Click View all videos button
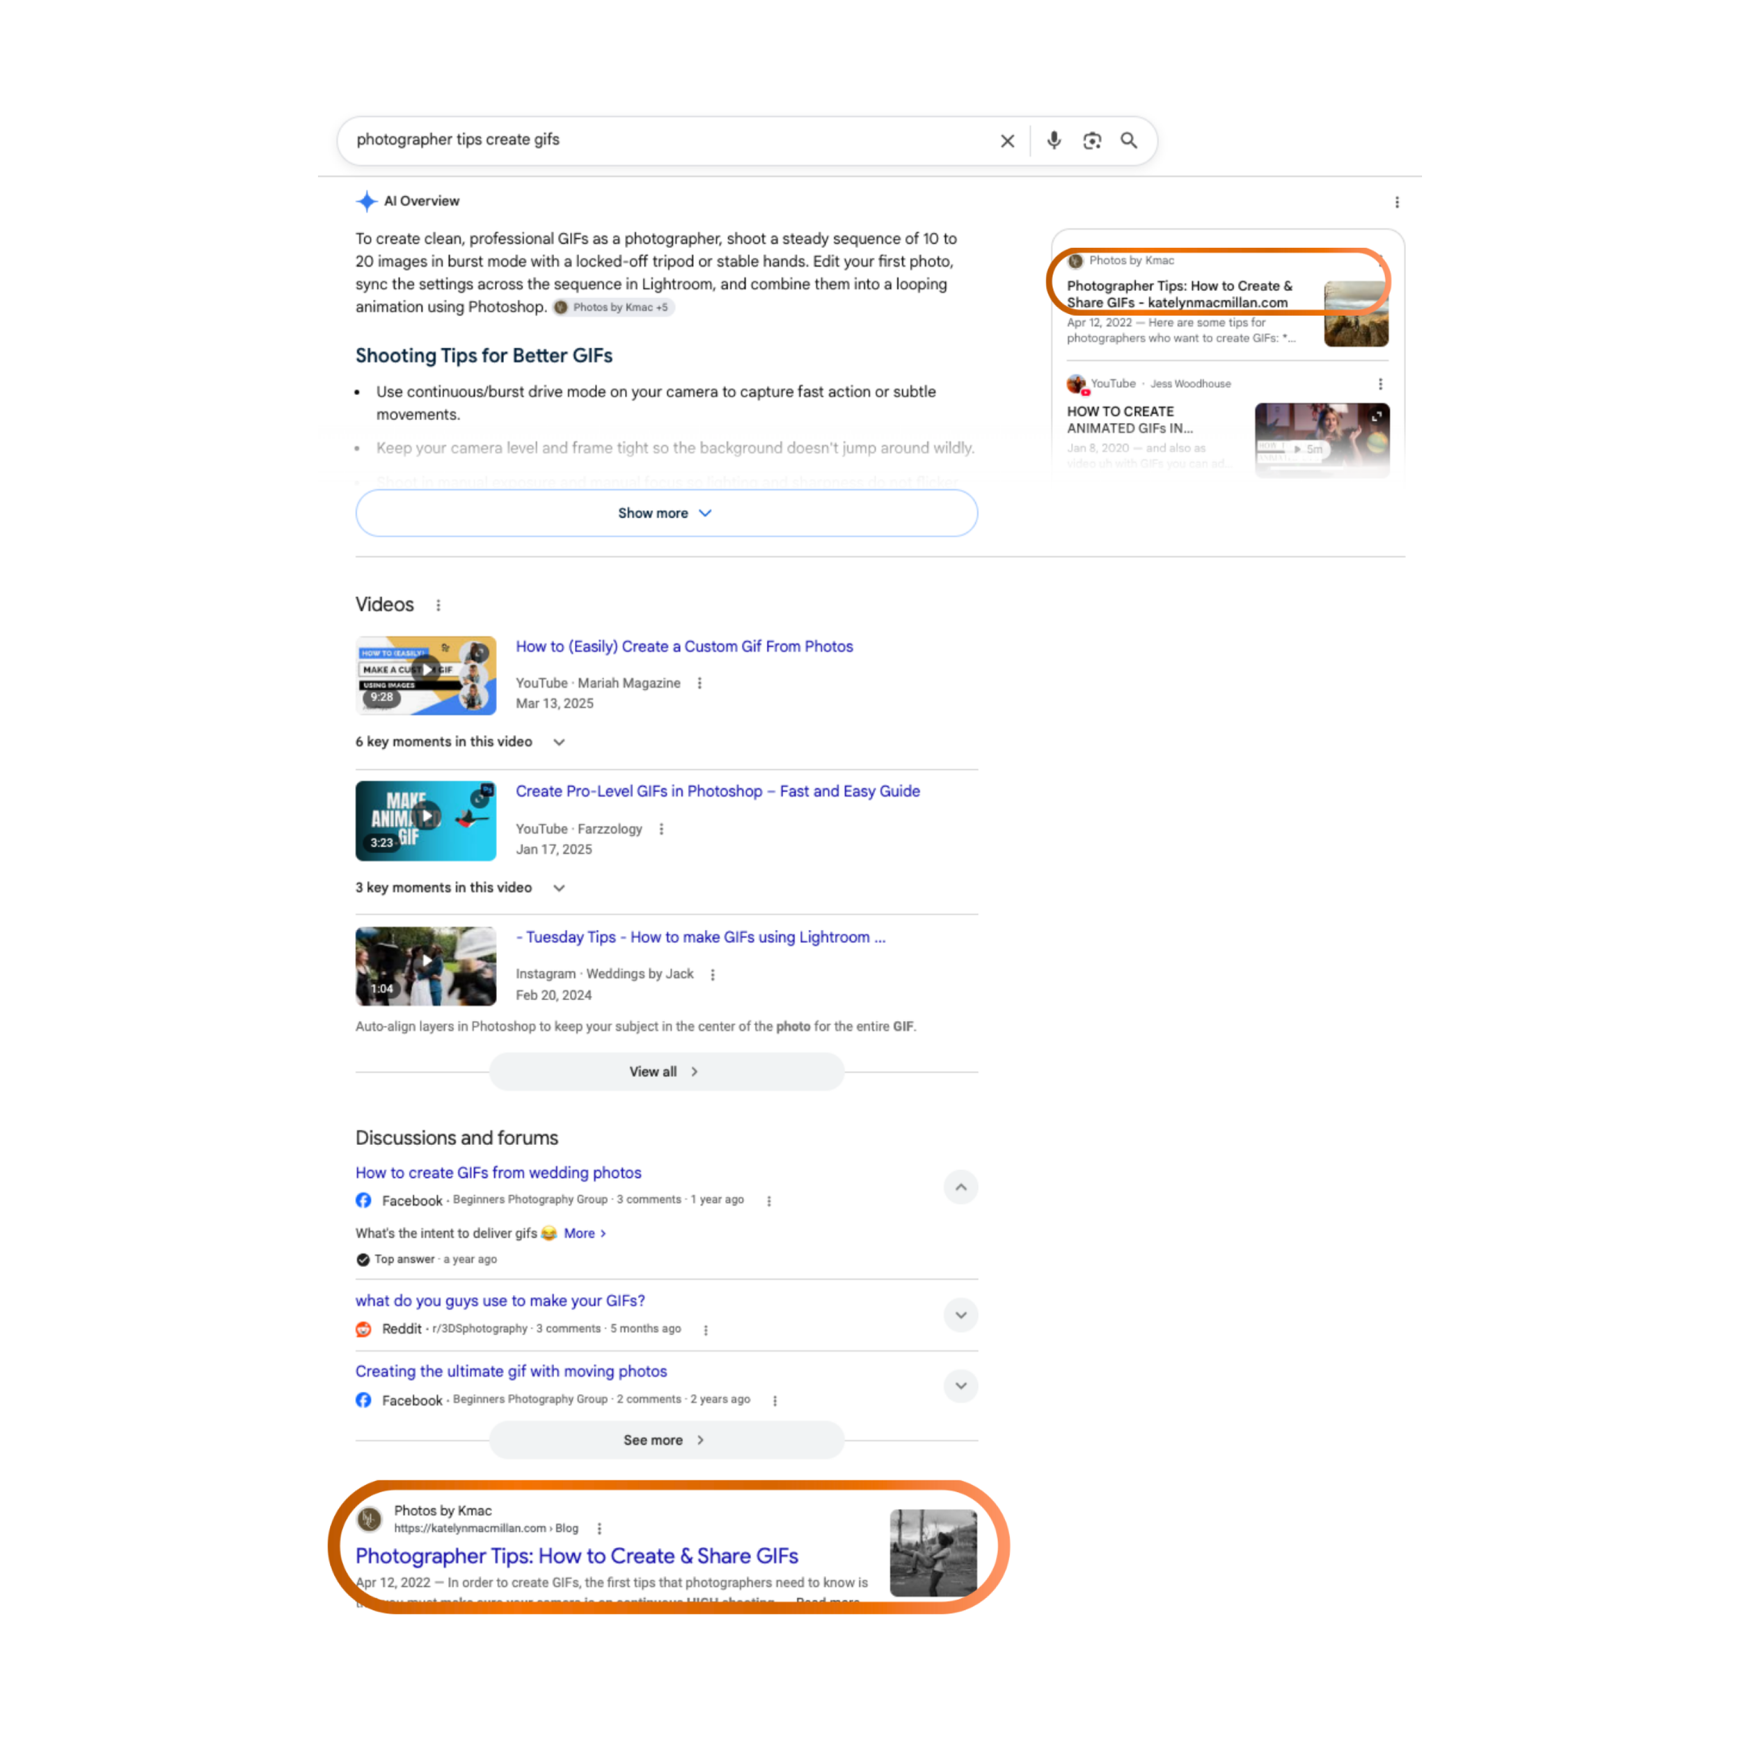Screen dimensions: 1740x1740 pos(667,1072)
